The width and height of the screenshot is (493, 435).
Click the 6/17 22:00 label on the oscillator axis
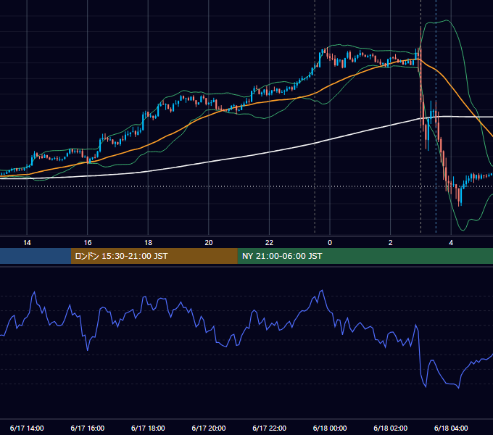click(x=269, y=428)
